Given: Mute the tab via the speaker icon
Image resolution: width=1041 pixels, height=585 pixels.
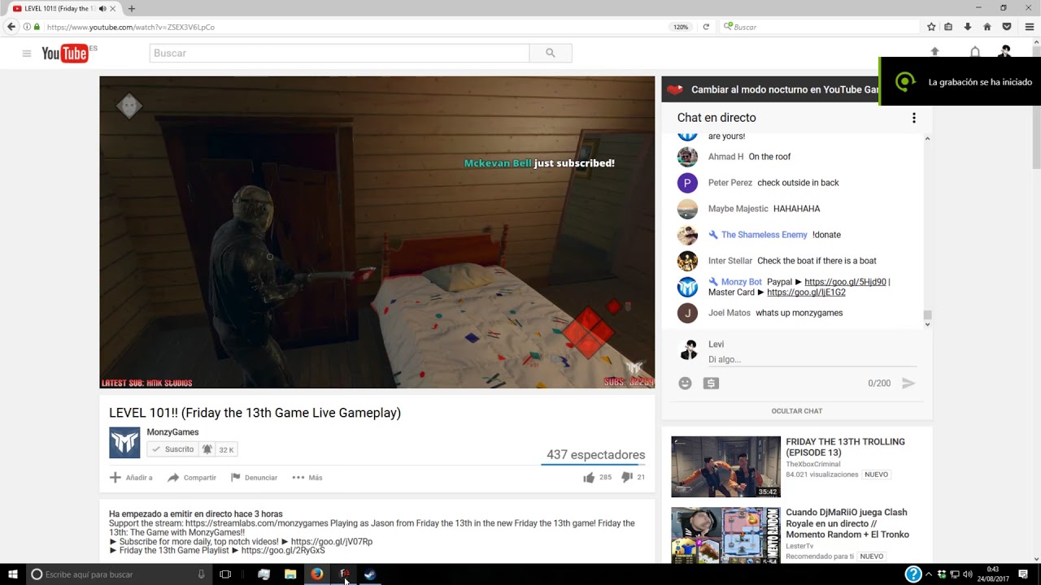Looking at the screenshot, I should click(102, 8).
